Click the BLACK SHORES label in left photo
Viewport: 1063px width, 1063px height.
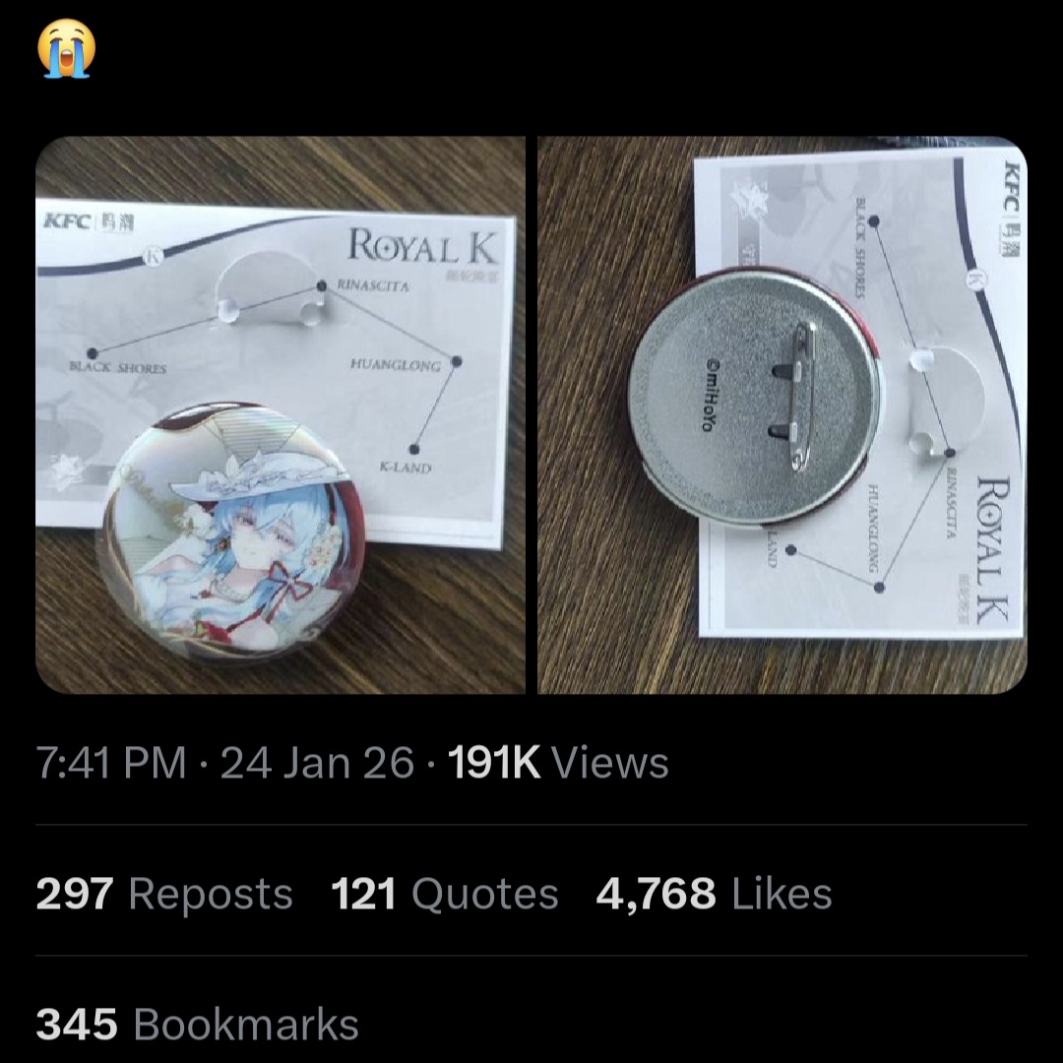(118, 368)
